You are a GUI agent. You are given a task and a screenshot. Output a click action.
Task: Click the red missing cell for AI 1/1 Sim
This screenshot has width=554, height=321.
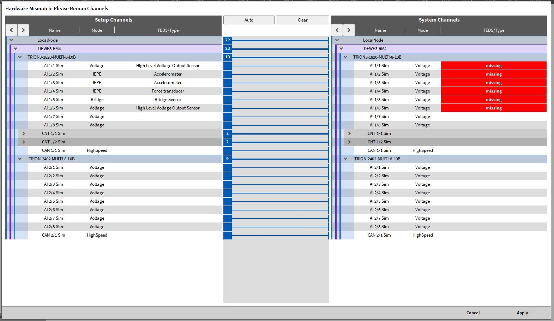(x=493, y=66)
